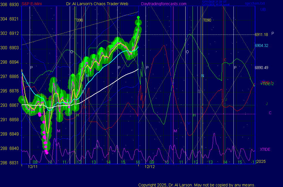Click the 6831 bottom price axis value
The width and height of the screenshot is (283, 187).
pos(15,163)
